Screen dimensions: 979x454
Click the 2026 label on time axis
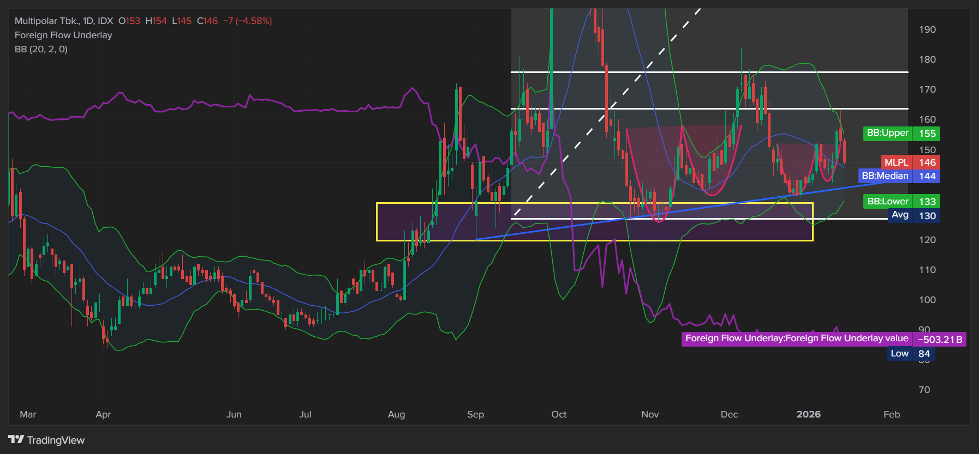coord(808,414)
